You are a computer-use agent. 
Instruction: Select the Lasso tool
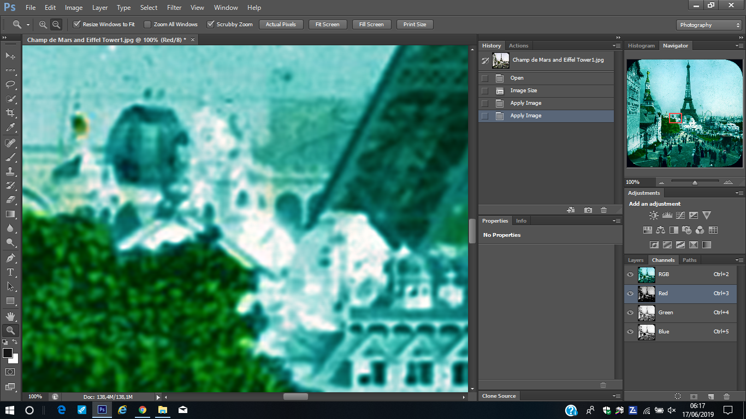[10, 85]
